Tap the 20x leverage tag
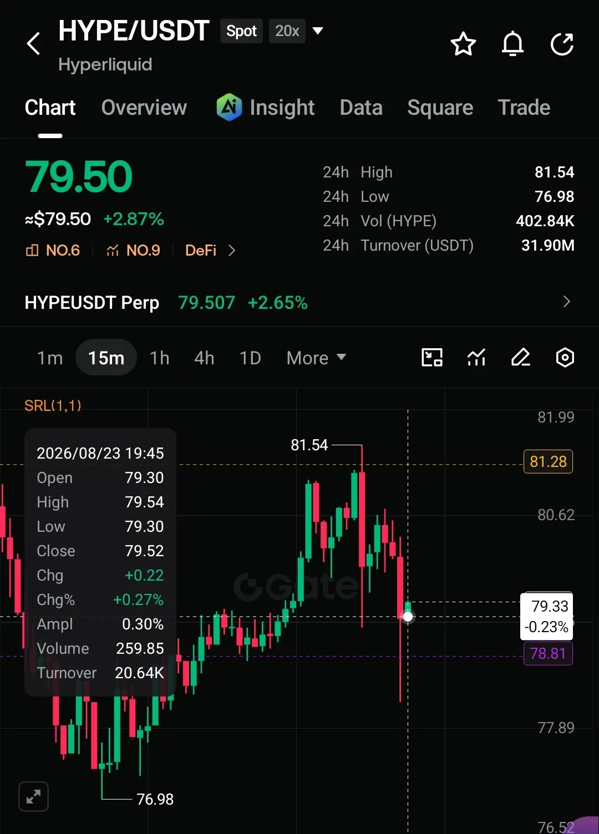The image size is (599, 834). [x=287, y=31]
